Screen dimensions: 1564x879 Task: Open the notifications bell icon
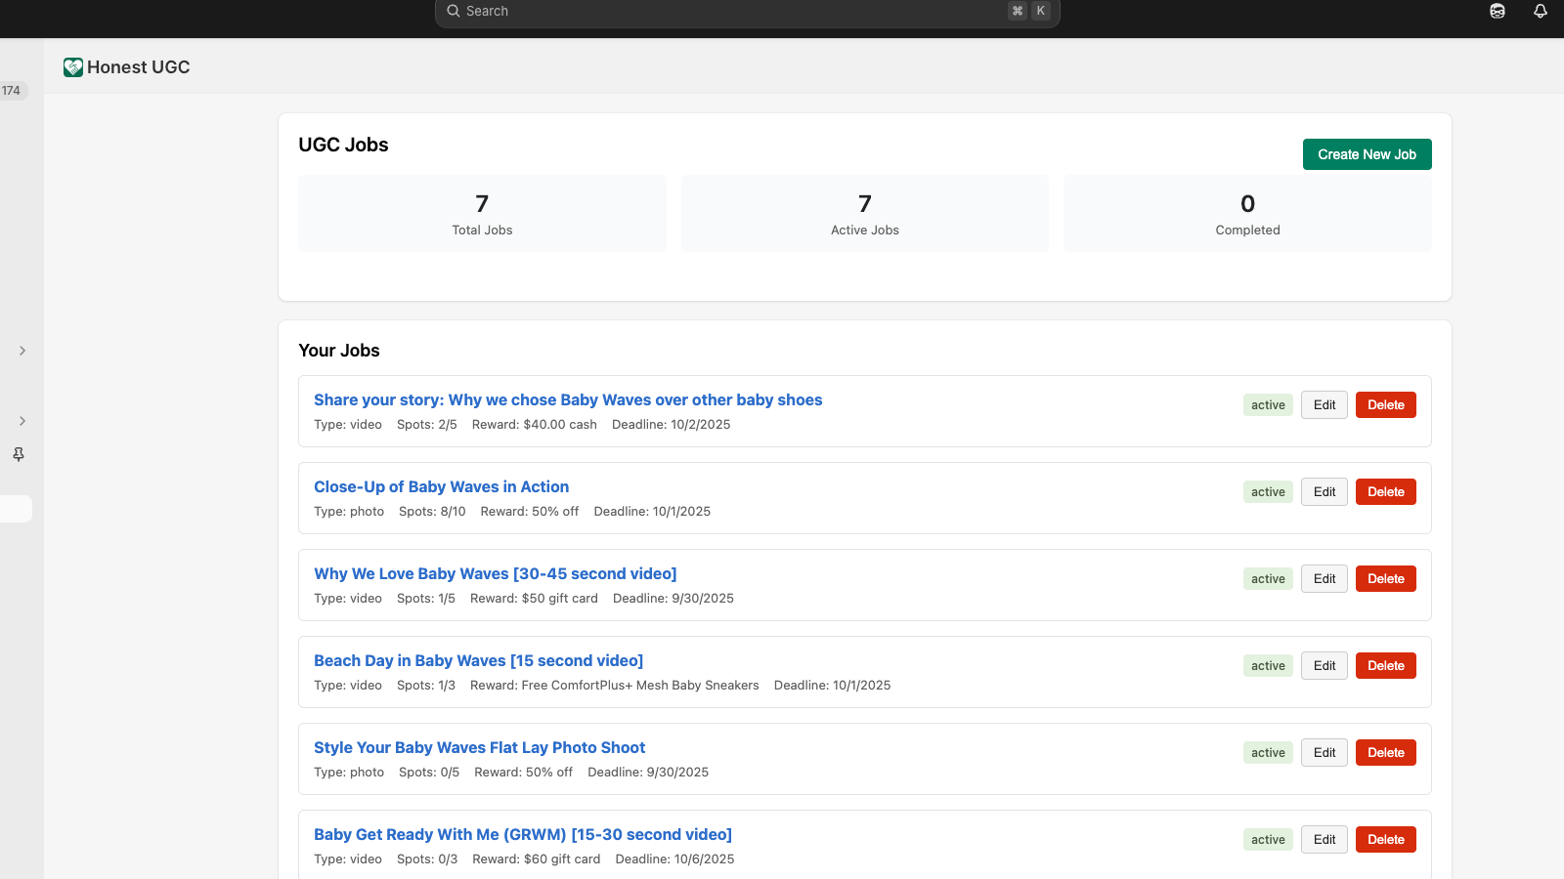click(x=1540, y=11)
